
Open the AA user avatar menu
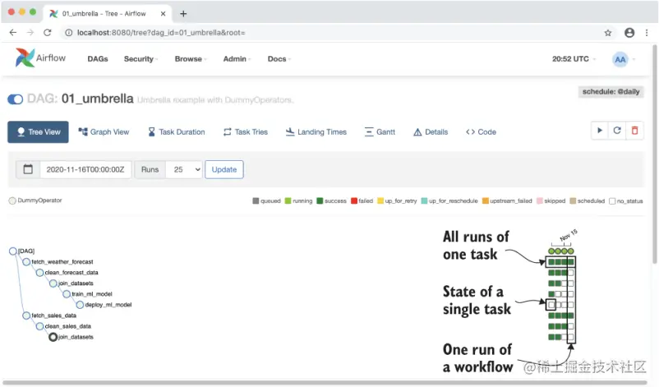(x=620, y=59)
